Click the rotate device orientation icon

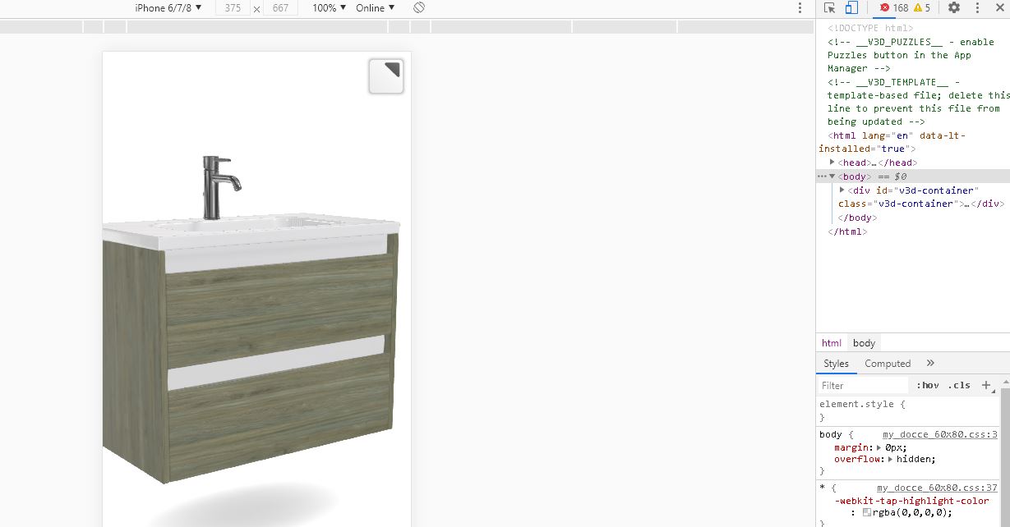tap(419, 7)
